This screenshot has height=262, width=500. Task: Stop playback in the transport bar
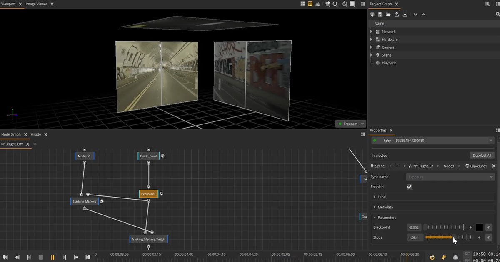[x=41, y=257]
